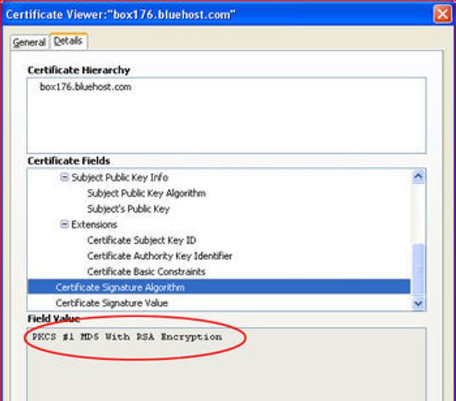Image resolution: width=456 pixels, height=401 pixels.
Task: Collapse the Subject Public Key Info node
Action: coord(65,176)
